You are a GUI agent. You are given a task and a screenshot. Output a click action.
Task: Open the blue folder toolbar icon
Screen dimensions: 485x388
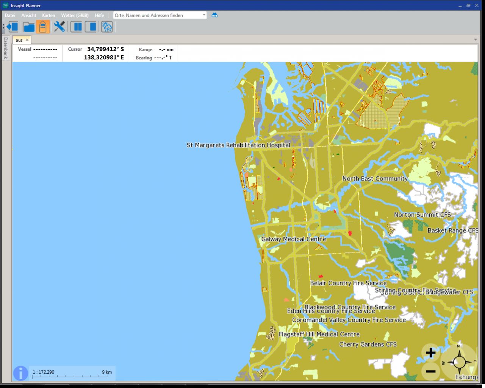[29, 27]
